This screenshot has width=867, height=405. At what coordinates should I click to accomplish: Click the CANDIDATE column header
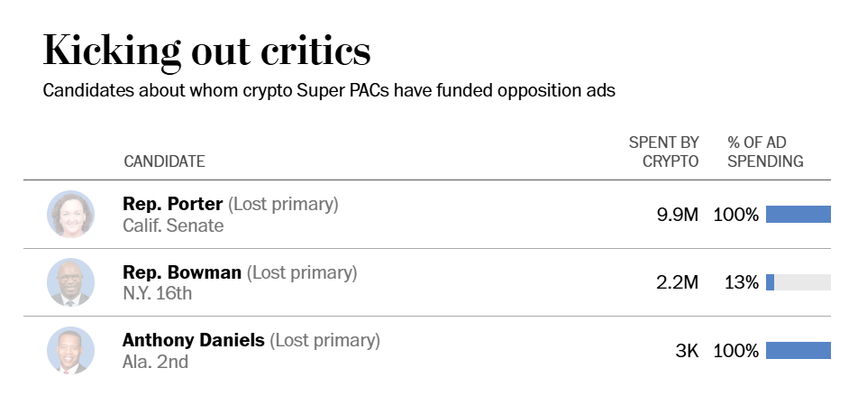point(164,161)
